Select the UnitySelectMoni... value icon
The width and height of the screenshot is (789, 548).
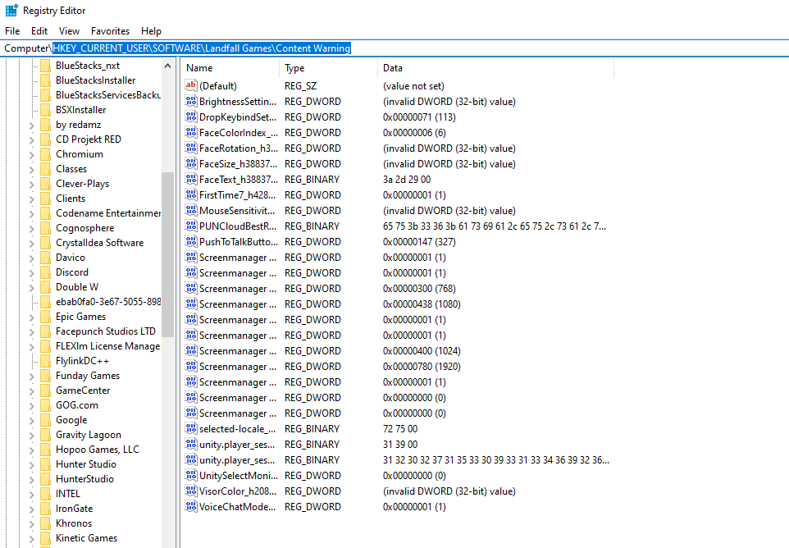coord(191,476)
